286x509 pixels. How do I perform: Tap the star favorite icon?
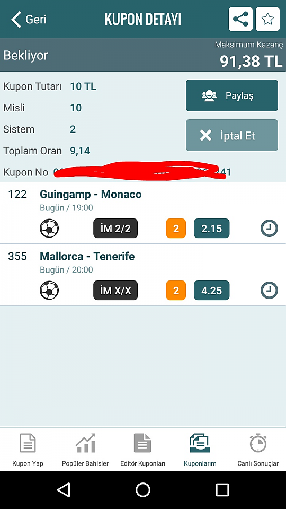point(267,19)
